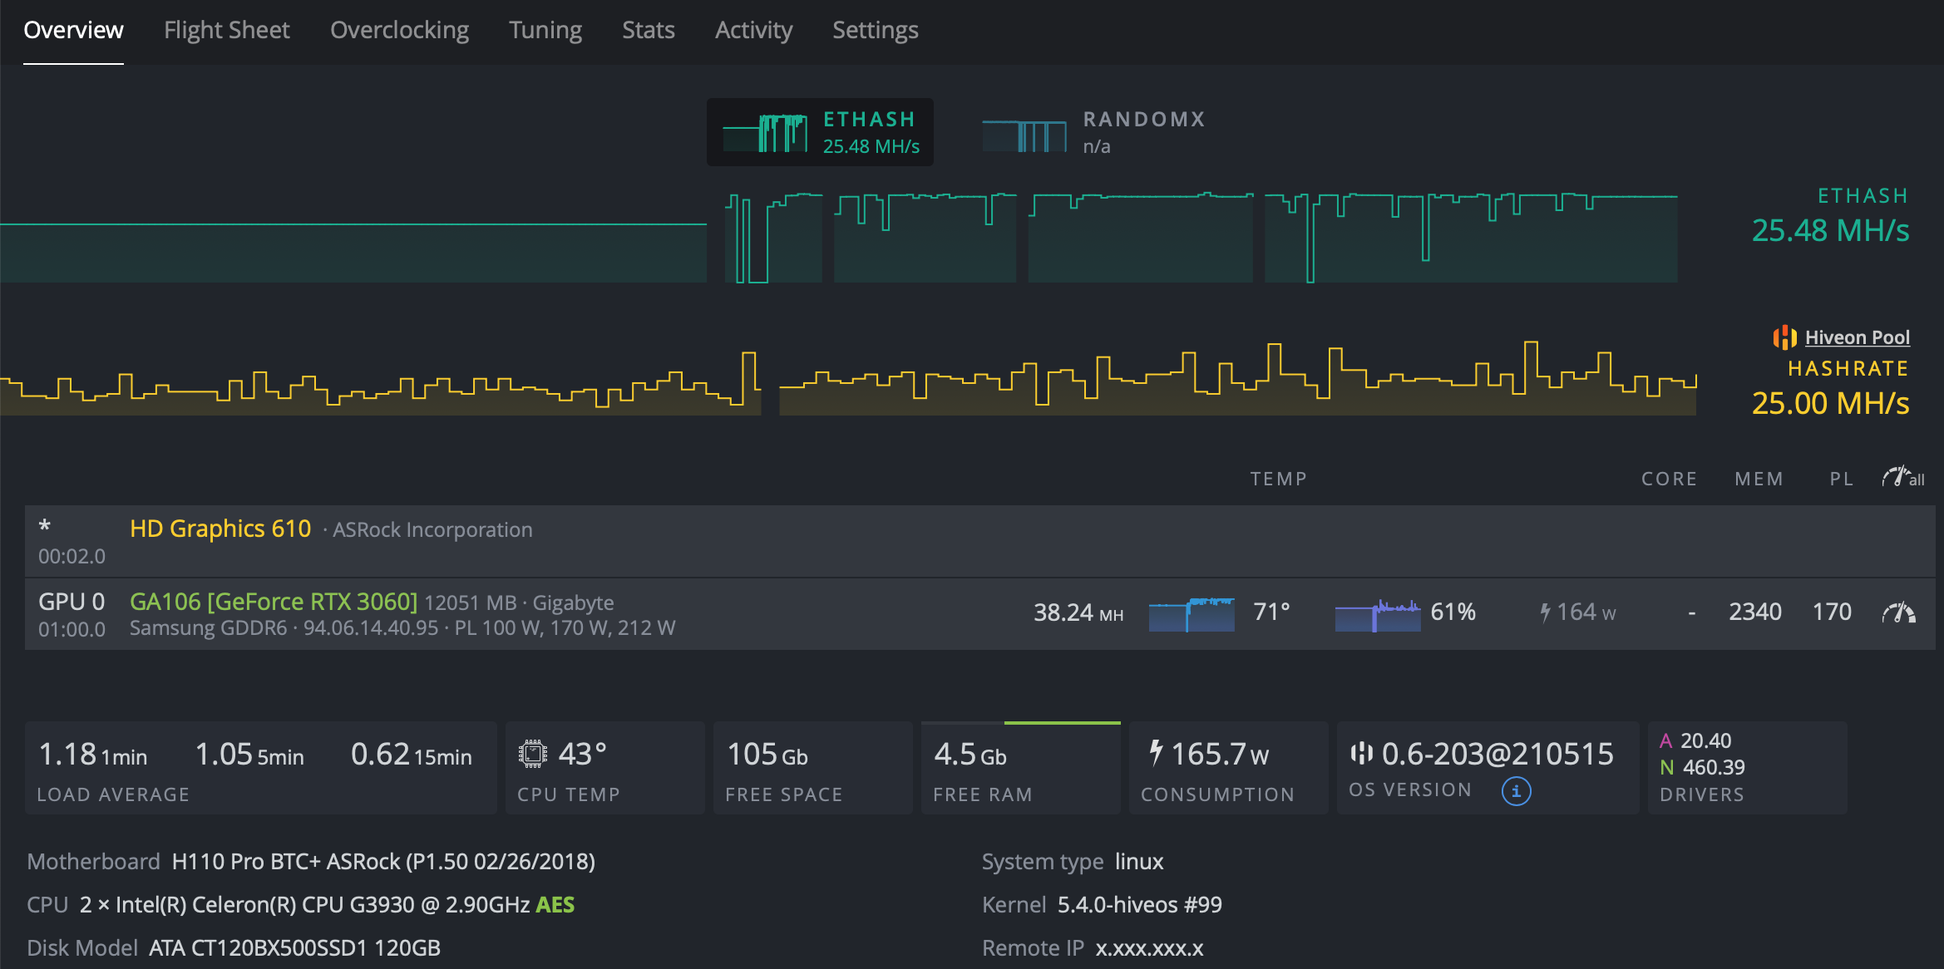Select the RANDOMX algorithm card

tap(1094, 132)
